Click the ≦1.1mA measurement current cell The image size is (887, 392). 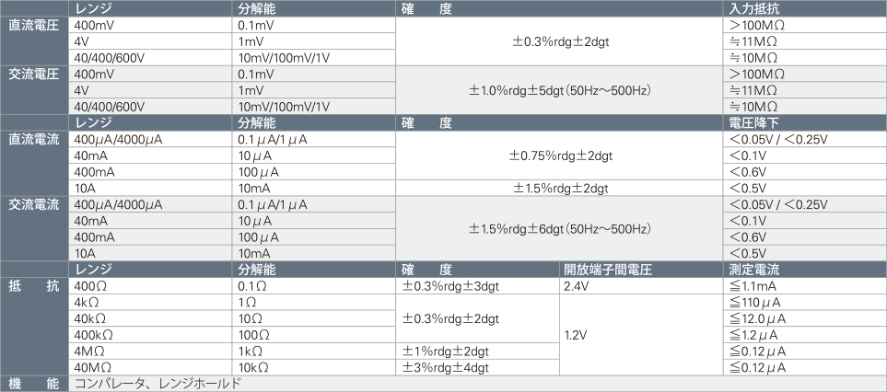[x=805, y=286]
